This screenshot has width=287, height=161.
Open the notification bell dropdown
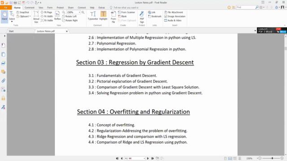[x=278, y=7]
